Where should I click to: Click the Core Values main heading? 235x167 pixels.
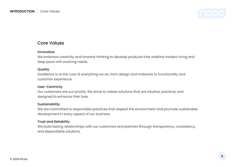(51, 43)
